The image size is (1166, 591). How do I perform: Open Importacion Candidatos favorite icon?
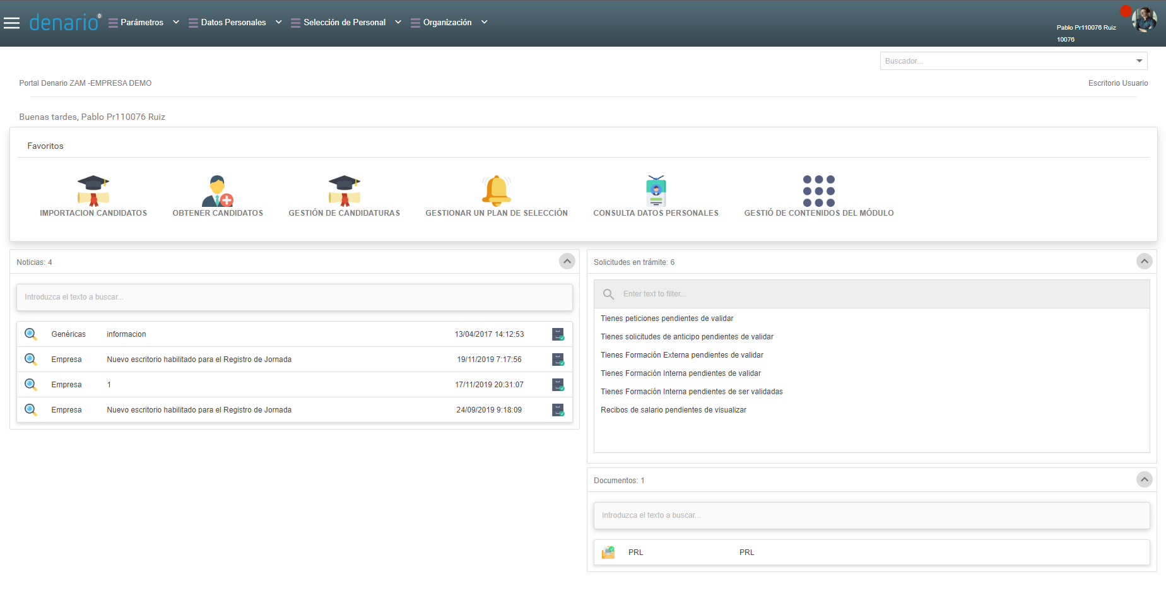(93, 190)
